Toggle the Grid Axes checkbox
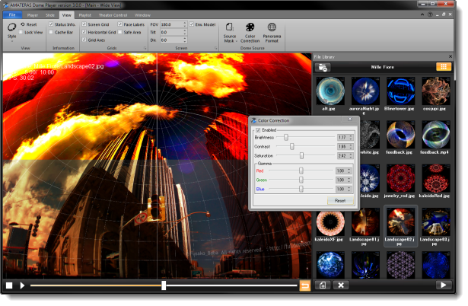The width and height of the screenshot is (468, 306). click(84, 40)
